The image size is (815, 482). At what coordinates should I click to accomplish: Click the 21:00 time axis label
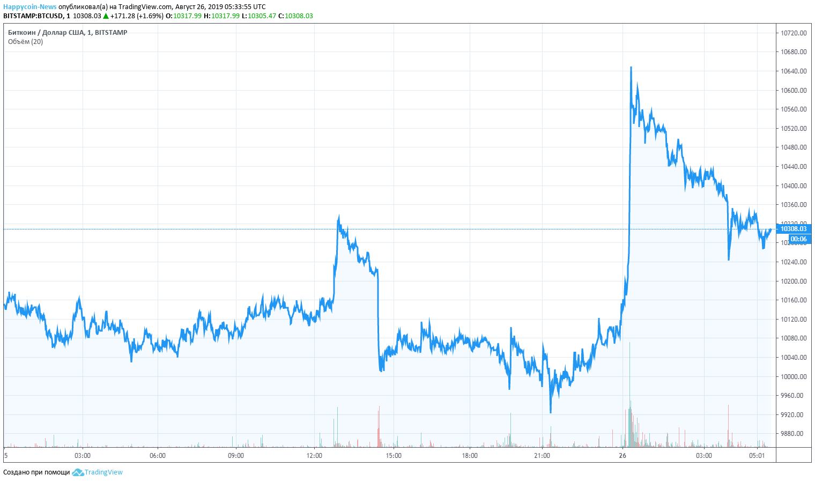click(542, 456)
